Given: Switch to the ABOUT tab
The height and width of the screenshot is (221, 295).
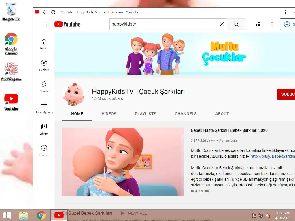Looking at the screenshot, I should [222, 114].
